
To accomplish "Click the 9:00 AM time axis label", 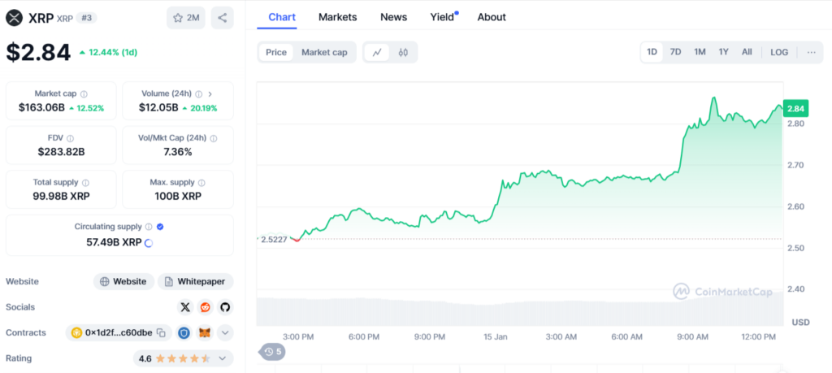I will [692, 336].
